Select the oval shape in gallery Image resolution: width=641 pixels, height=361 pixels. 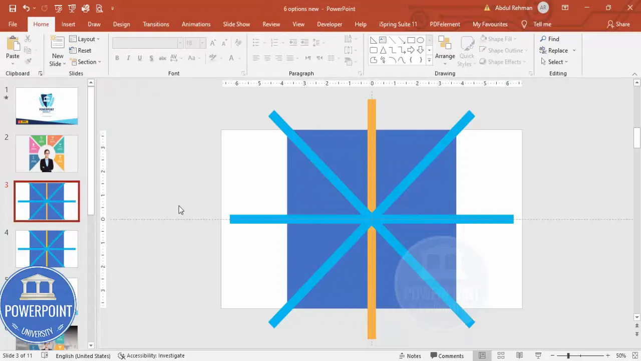pos(420,40)
